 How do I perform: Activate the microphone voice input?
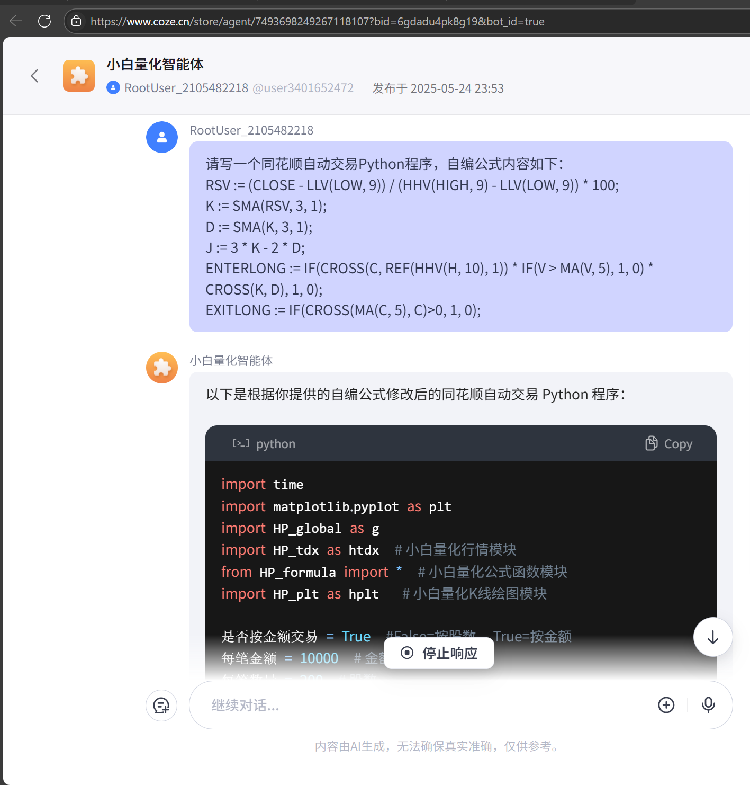[708, 705]
